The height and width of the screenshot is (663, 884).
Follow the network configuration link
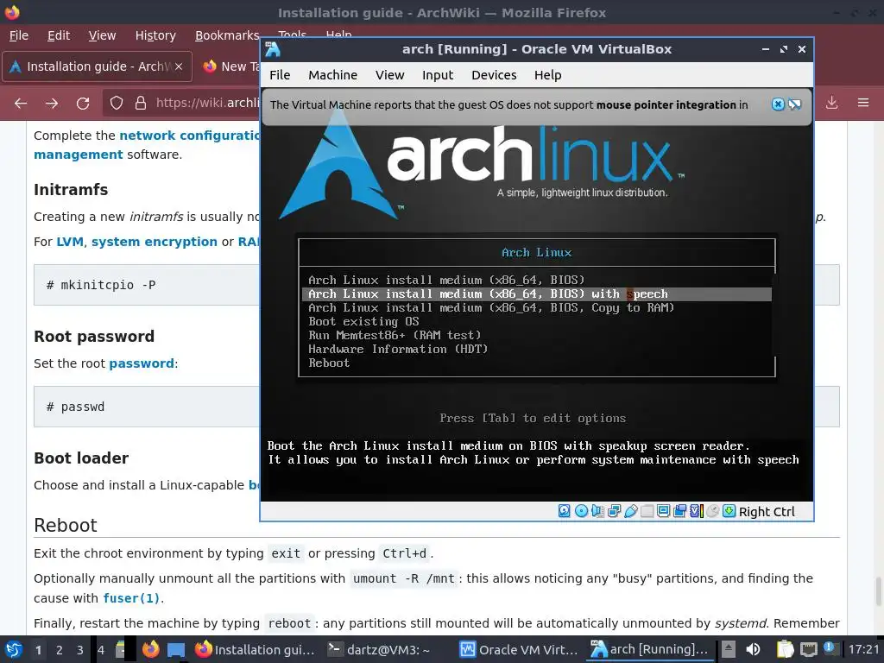189,136
